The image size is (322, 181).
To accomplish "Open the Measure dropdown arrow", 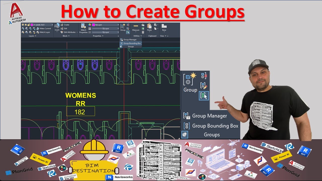I will [136, 32].
